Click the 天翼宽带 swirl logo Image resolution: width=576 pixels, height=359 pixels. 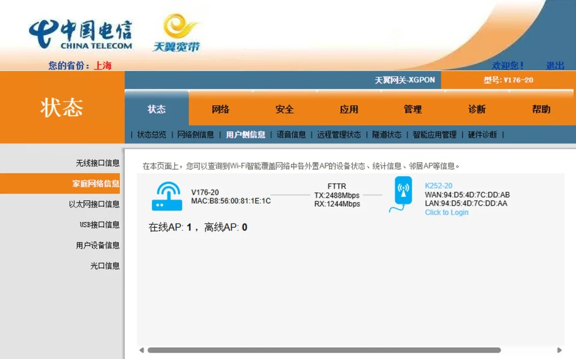177,33
